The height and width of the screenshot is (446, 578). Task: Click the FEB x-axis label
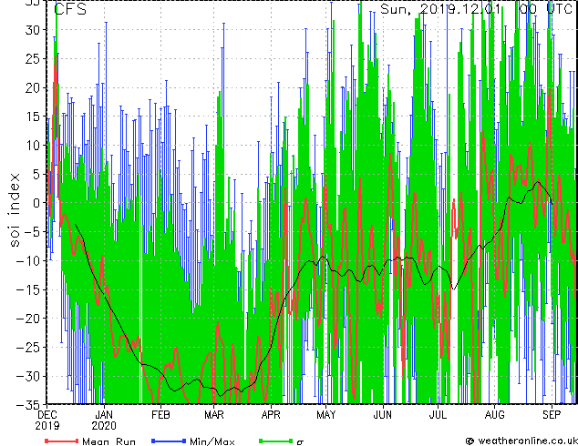(x=160, y=415)
